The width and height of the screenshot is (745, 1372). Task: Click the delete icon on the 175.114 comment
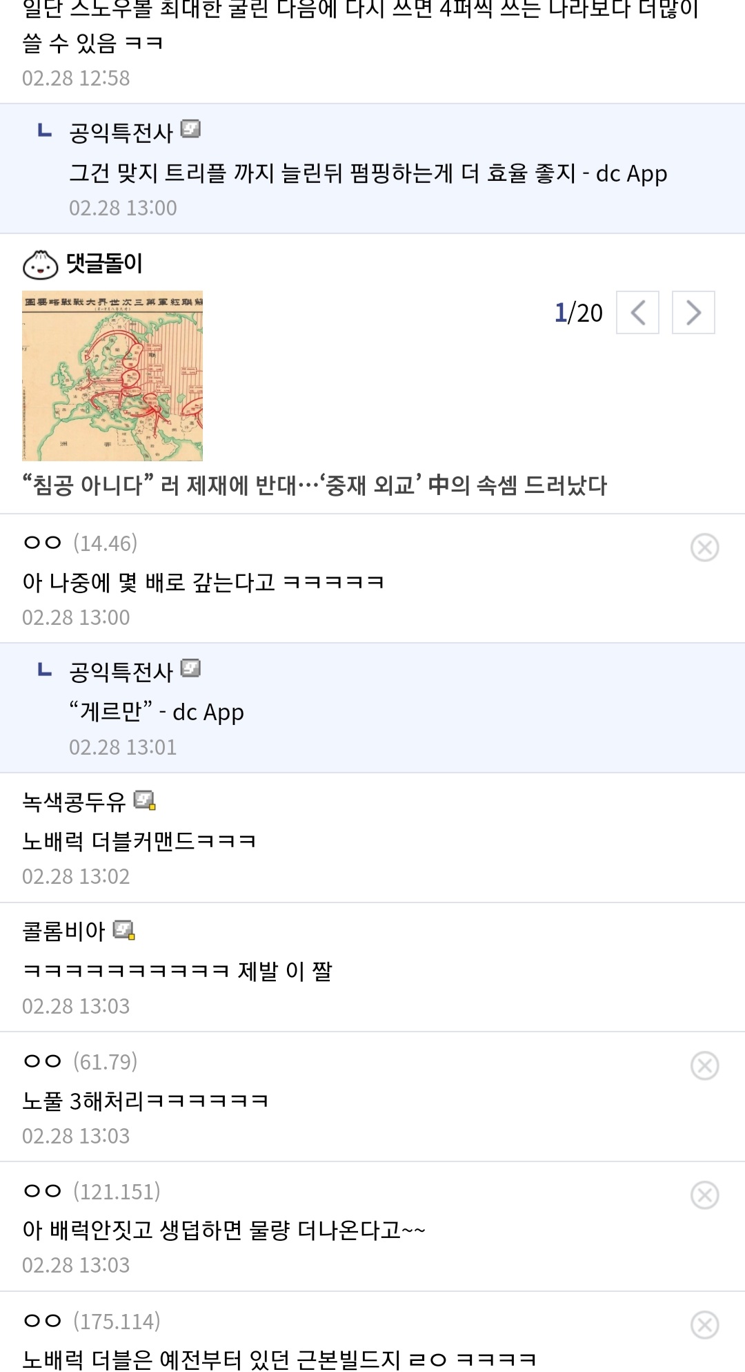pyautogui.click(x=704, y=1325)
